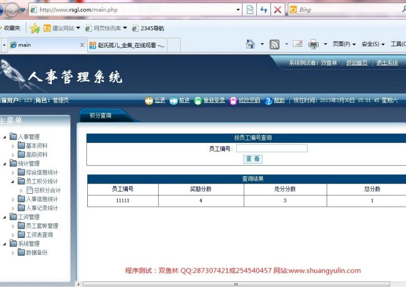
Task: Expand the 基本资料 tree node
Action: click(13, 146)
